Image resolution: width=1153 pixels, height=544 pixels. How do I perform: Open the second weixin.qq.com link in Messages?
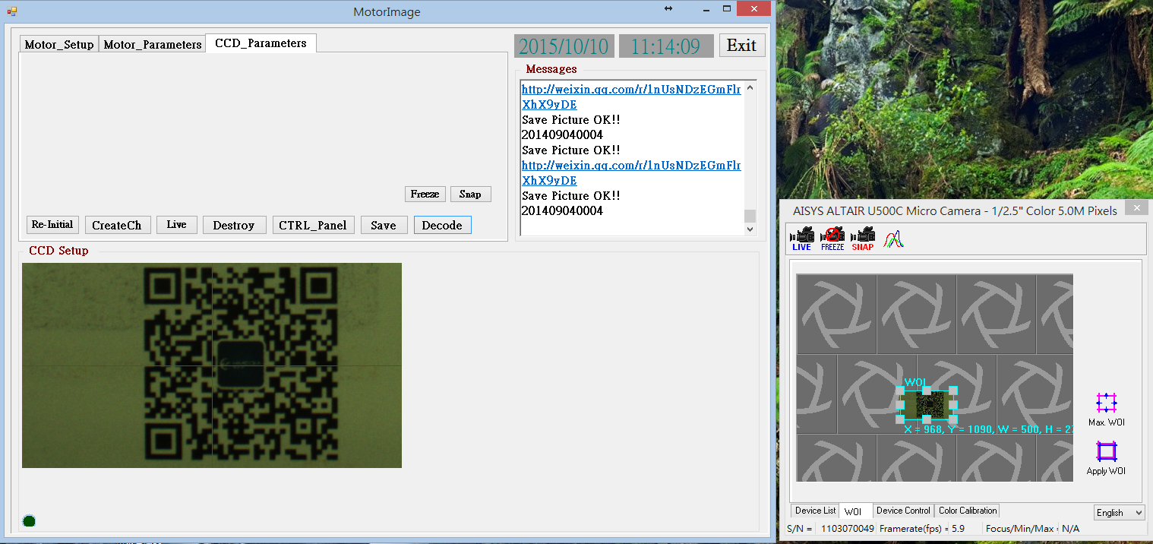(x=631, y=173)
